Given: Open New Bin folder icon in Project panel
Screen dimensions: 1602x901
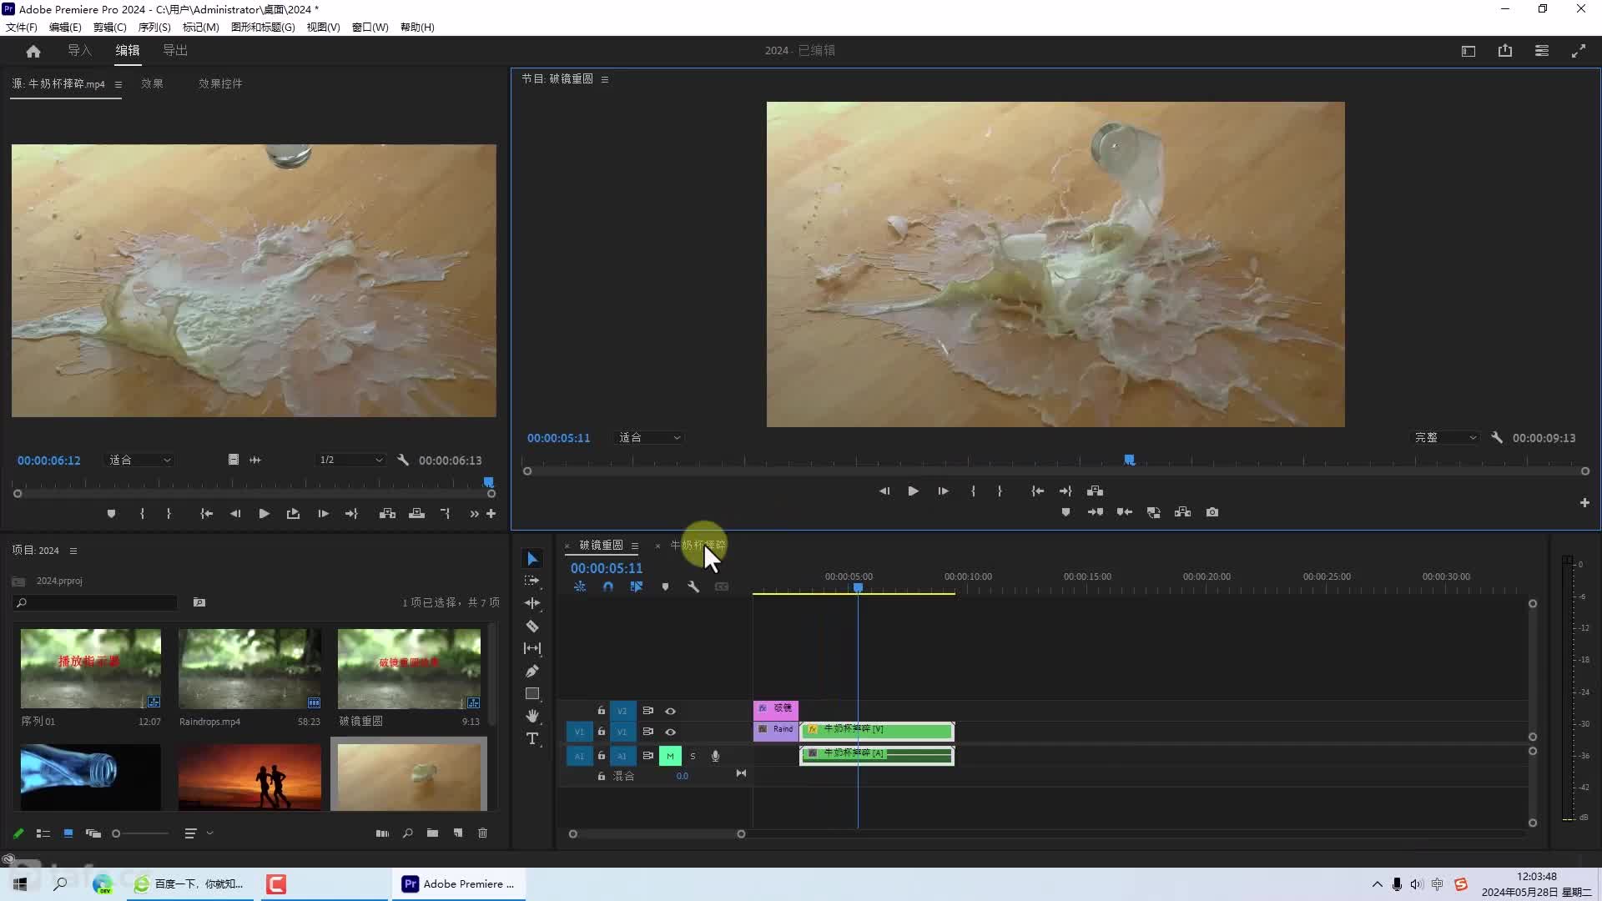Looking at the screenshot, I should pos(432,833).
